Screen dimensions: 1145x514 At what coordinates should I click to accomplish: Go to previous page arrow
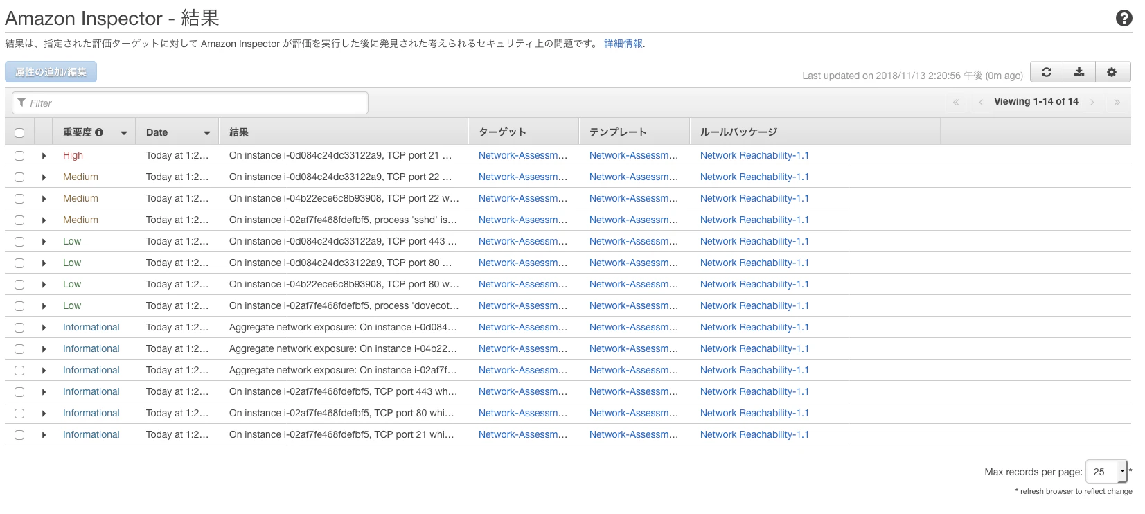pyautogui.click(x=981, y=102)
